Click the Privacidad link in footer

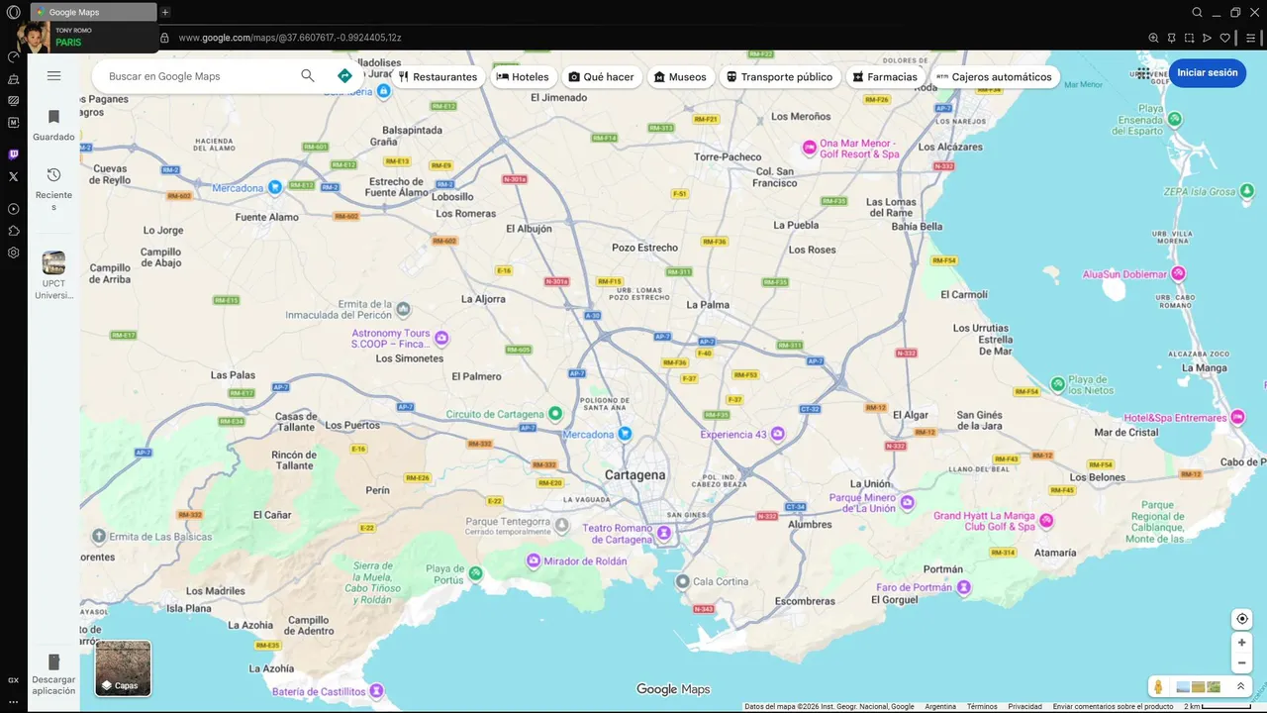(1024, 706)
